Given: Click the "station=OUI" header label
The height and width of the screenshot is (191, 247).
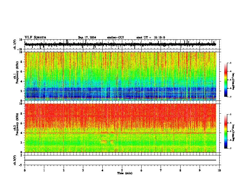Looking at the screenshot, I should pos(115,37).
